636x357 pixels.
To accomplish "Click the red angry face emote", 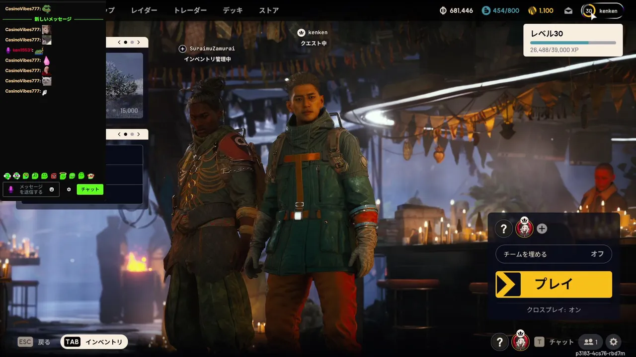I will tap(54, 176).
